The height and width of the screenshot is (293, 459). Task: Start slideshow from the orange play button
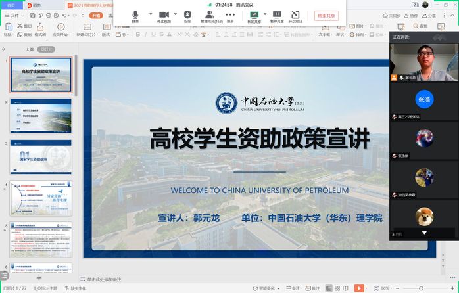tap(358, 288)
